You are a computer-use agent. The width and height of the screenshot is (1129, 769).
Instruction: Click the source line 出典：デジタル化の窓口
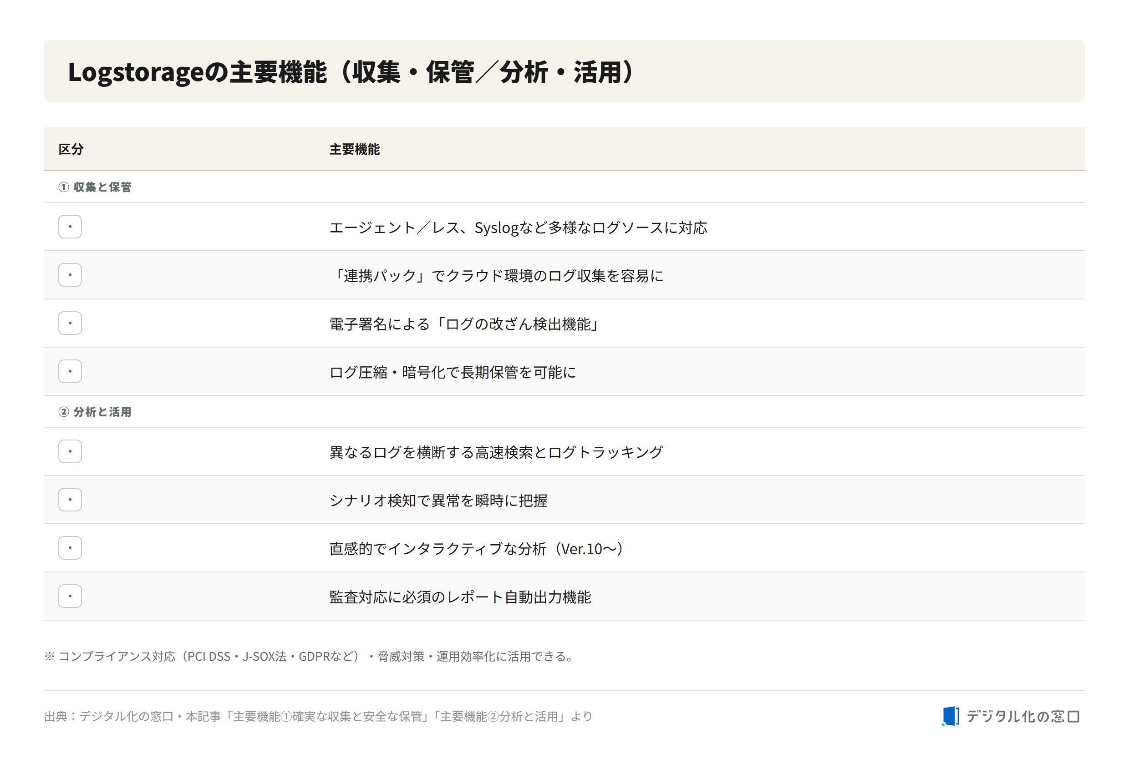[x=319, y=717]
